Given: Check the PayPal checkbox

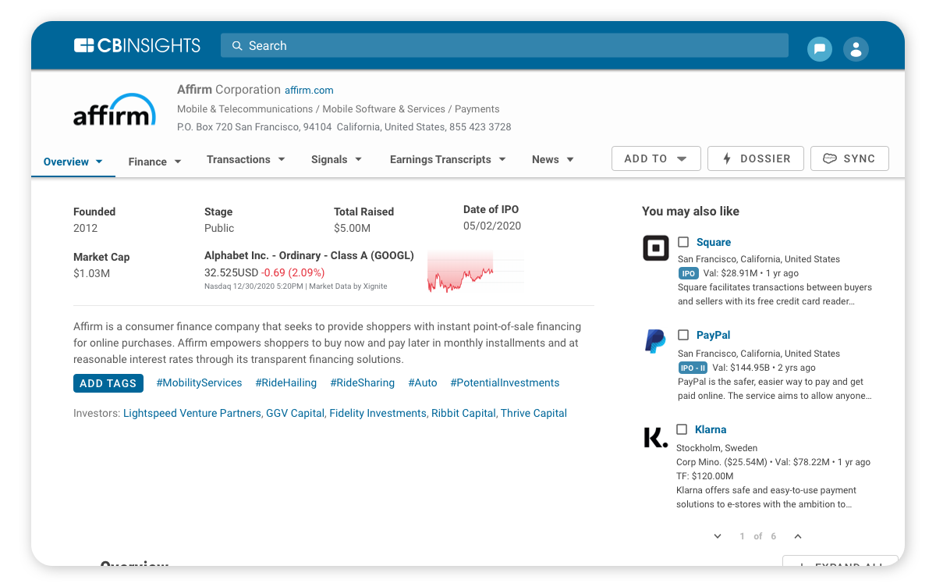Looking at the screenshot, I should point(683,335).
